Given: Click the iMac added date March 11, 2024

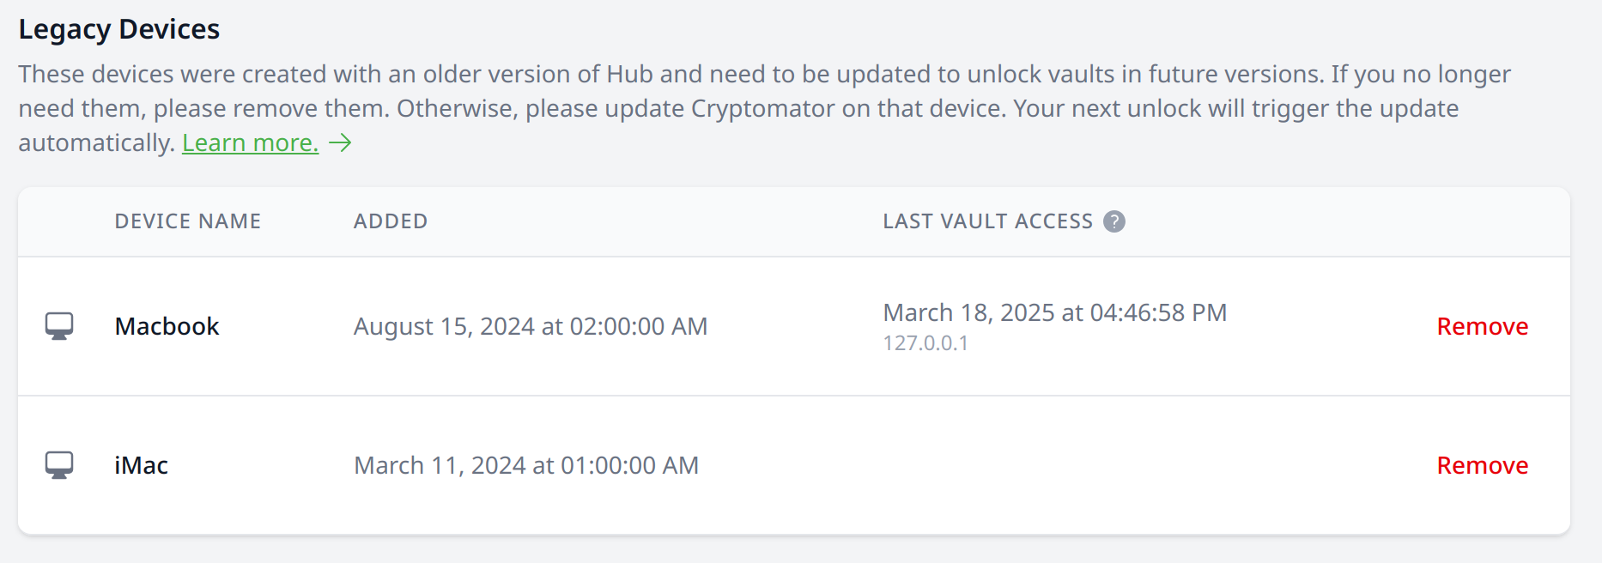Looking at the screenshot, I should coord(526,465).
